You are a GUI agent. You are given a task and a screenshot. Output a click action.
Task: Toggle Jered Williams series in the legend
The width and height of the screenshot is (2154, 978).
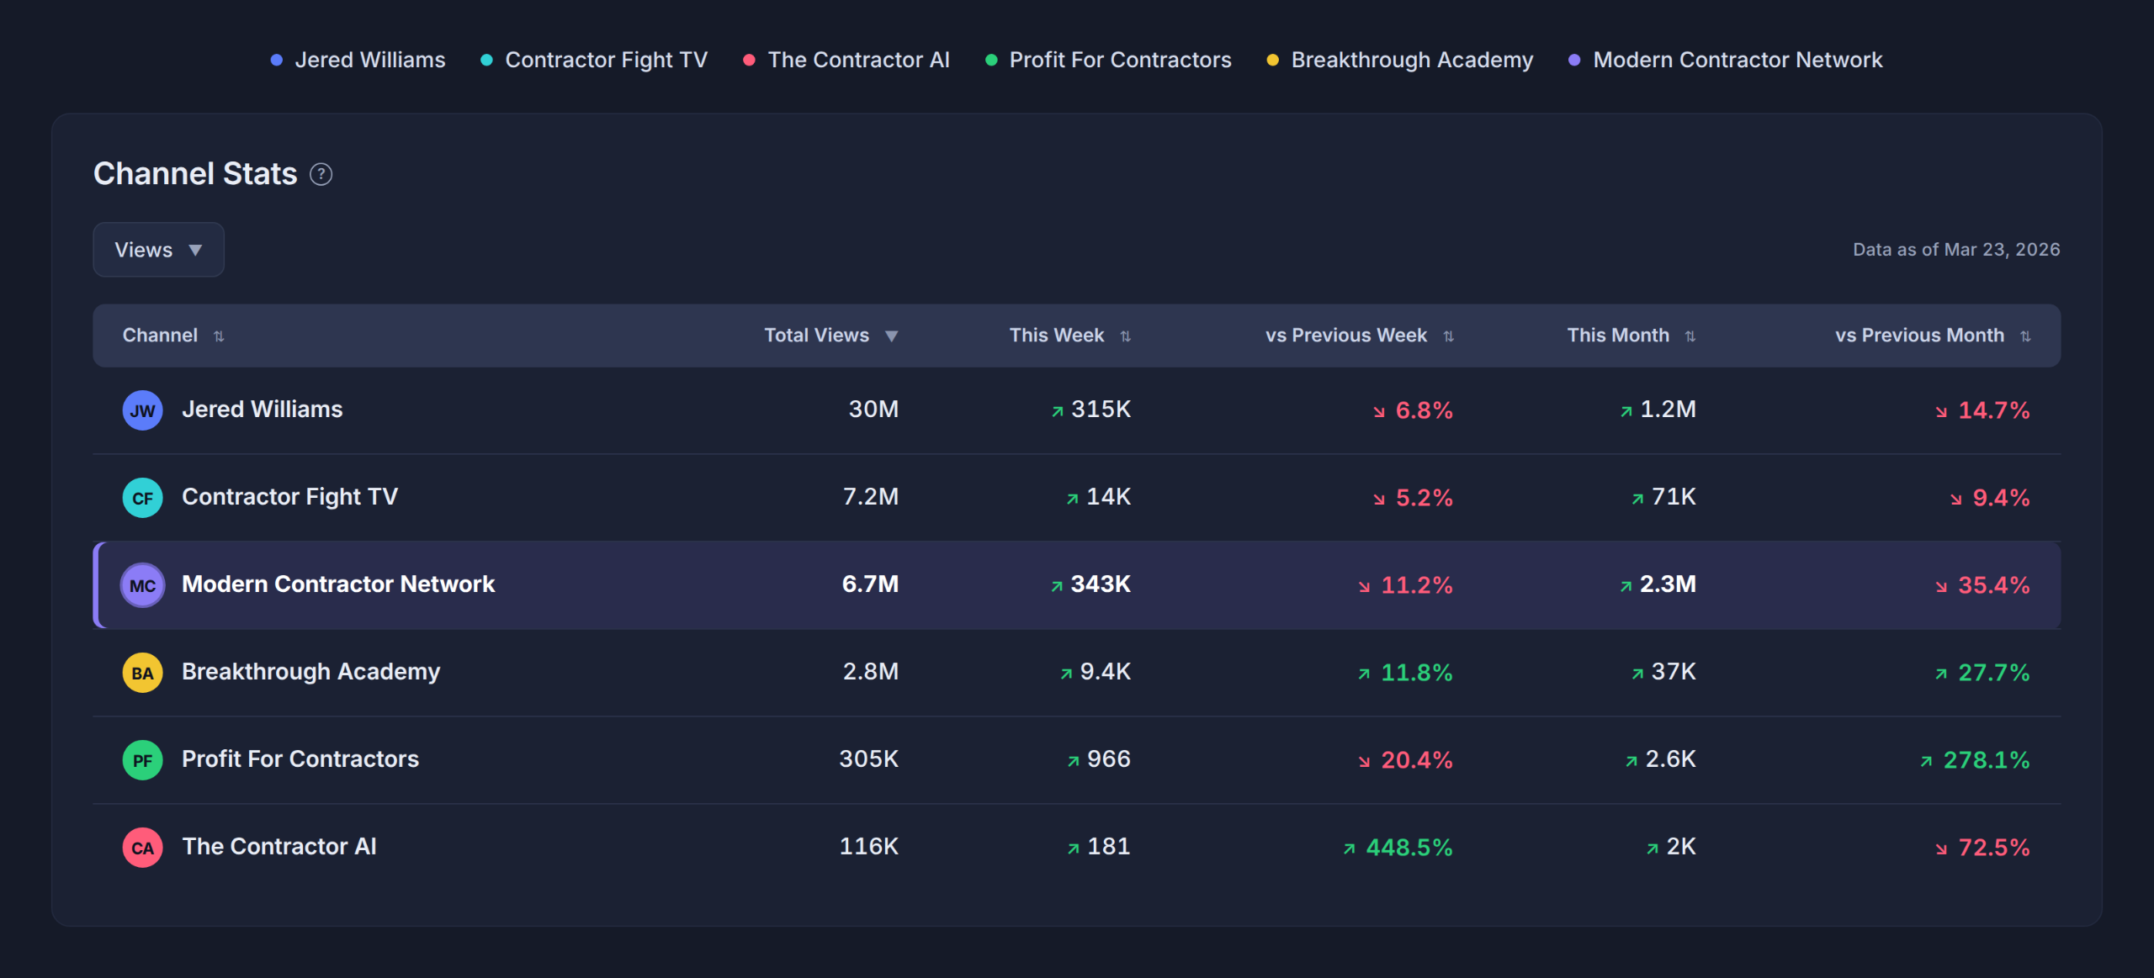coord(358,60)
